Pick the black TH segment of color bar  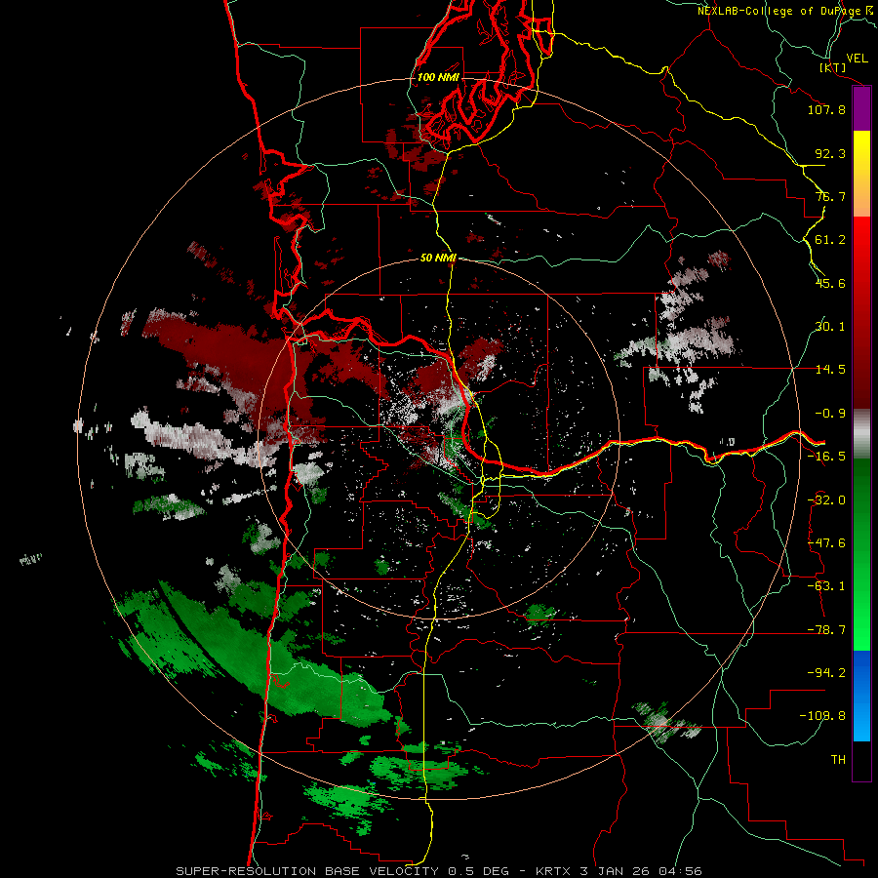(x=861, y=760)
